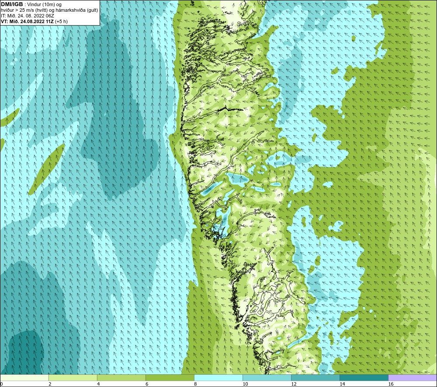Click the DMI/IGB title text
Screen dimensions: 437x387
12,4
